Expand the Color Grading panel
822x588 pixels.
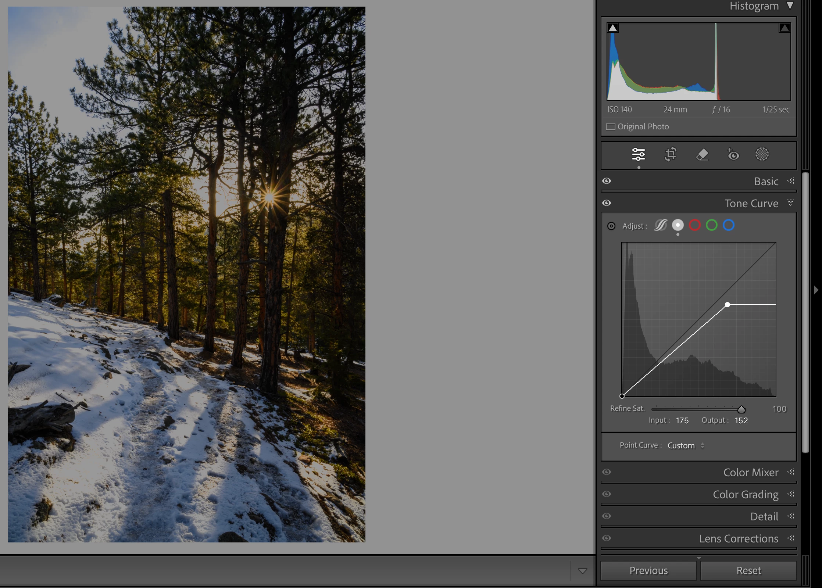pyautogui.click(x=746, y=494)
